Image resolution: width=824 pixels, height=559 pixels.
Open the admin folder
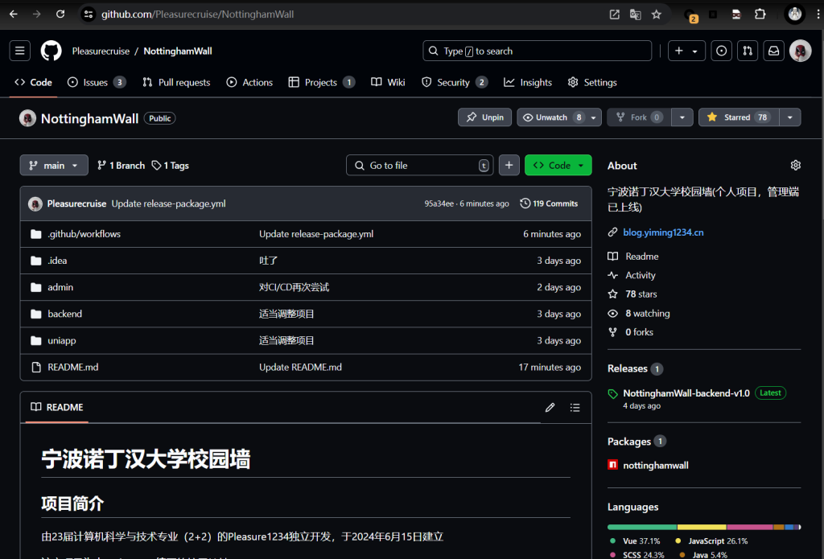pos(60,287)
